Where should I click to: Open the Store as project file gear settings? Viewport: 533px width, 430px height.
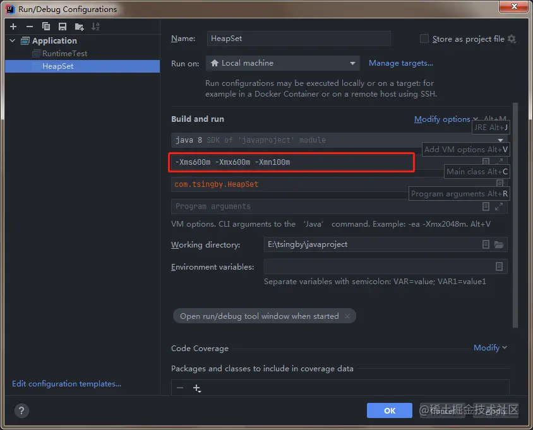(x=512, y=39)
